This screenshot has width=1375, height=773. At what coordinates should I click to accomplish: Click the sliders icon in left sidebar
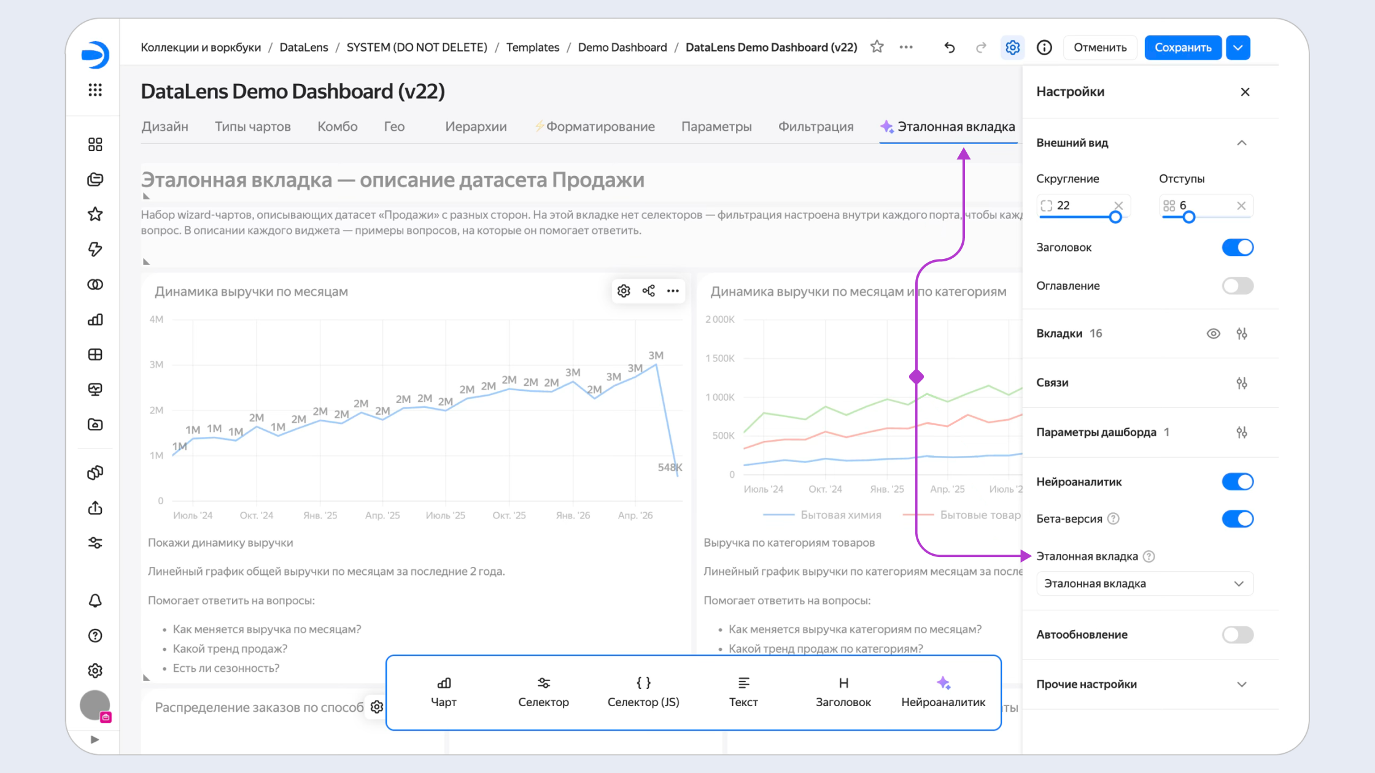pos(95,543)
